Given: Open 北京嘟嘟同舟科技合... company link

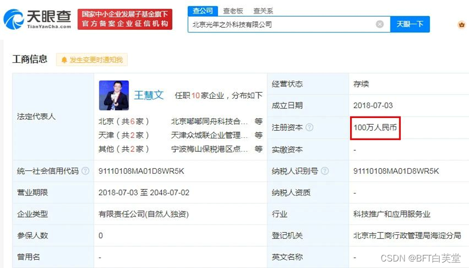Looking at the screenshot, I should pos(209,122).
